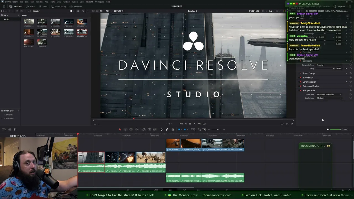Open the media pool three-dot options menu
The width and height of the screenshot is (354, 199).
point(88,11)
